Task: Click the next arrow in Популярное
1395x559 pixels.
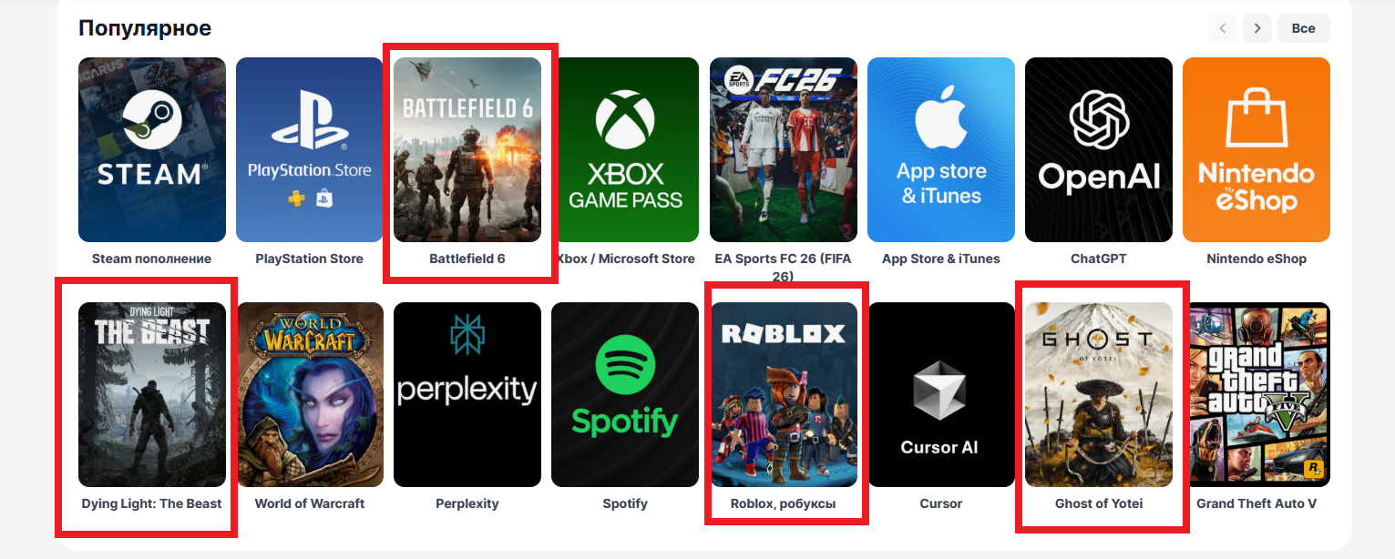Action: pos(1257,28)
